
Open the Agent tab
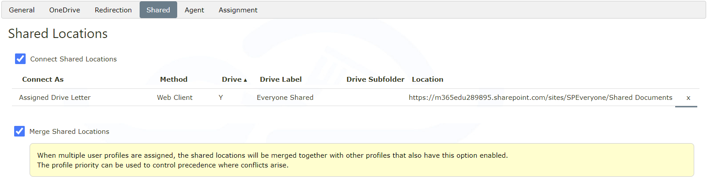pos(194,10)
